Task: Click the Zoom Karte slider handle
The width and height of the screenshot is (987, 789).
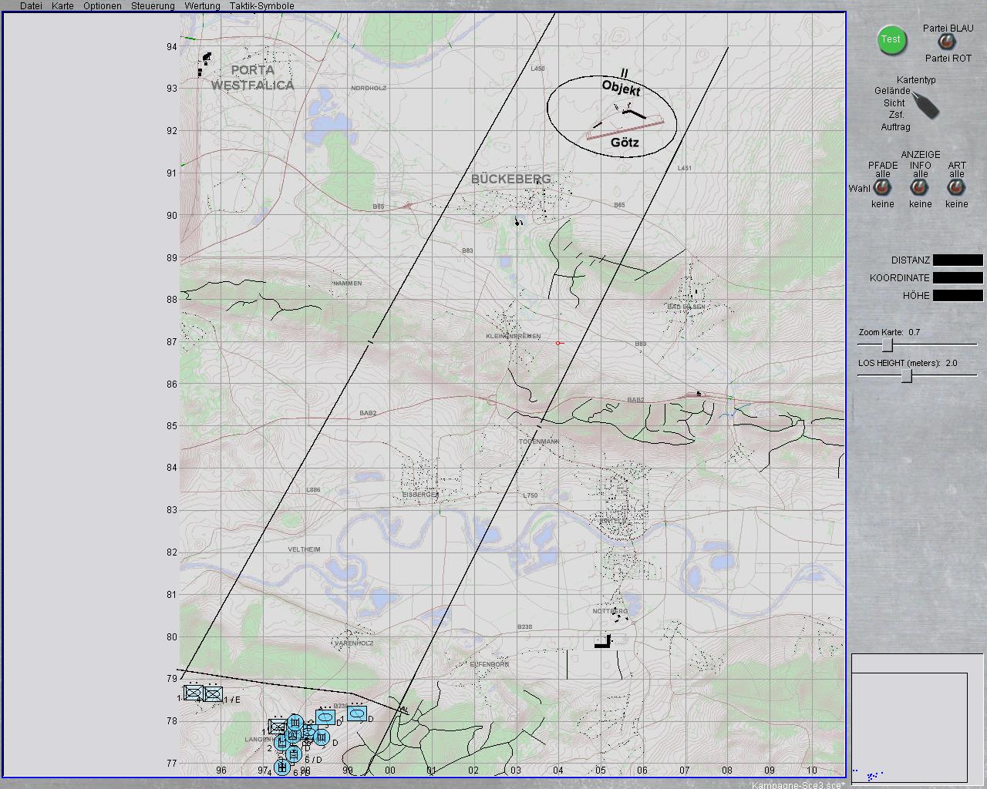Action: tap(888, 345)
